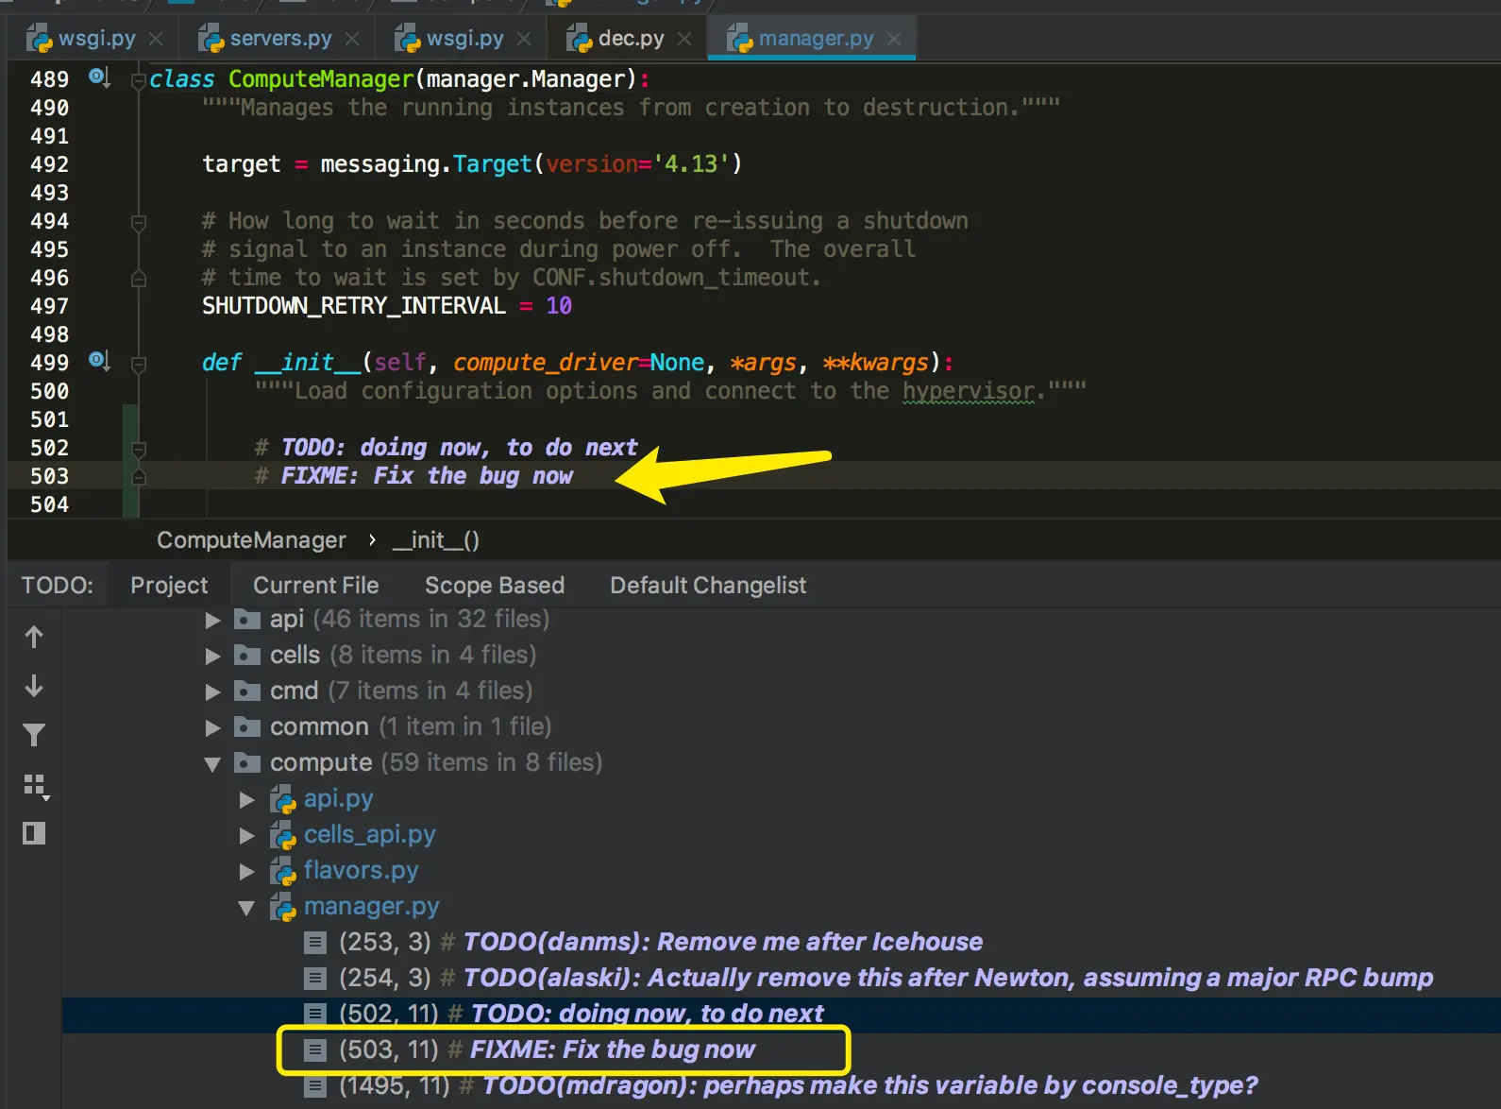Screen dimensions: 1501x1109
Task: Click line number 503 in the gutter
Action: (x=49, y=476)
